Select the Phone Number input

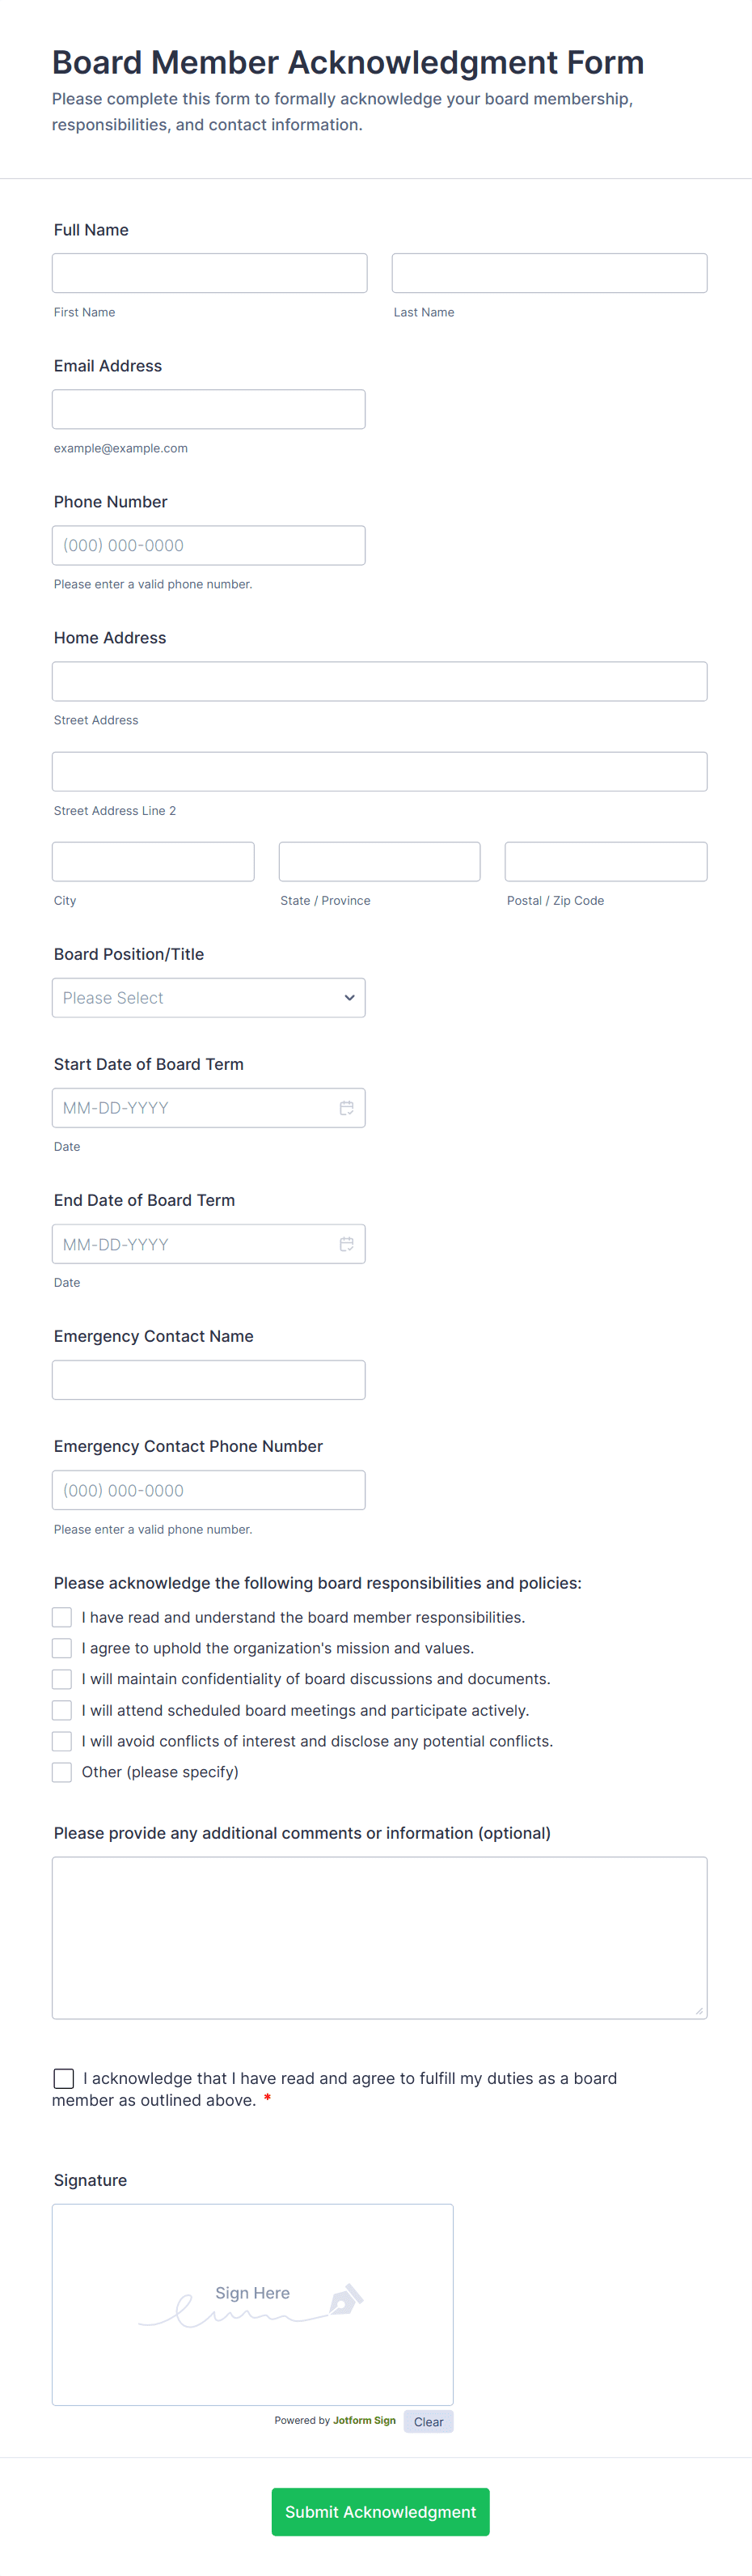[x=209, y=545]
